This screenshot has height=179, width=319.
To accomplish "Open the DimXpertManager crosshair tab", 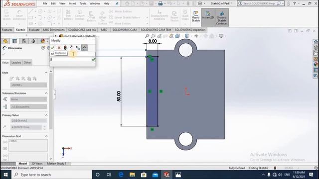I will [33, 41].
